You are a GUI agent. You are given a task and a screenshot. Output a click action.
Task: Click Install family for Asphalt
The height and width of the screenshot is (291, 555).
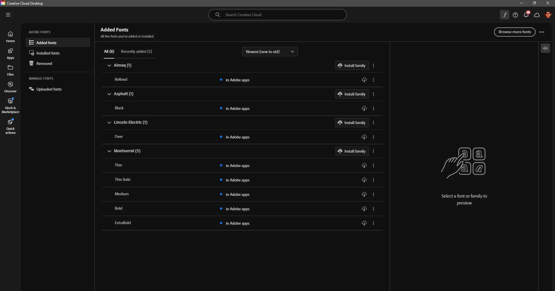coord(352,94)
